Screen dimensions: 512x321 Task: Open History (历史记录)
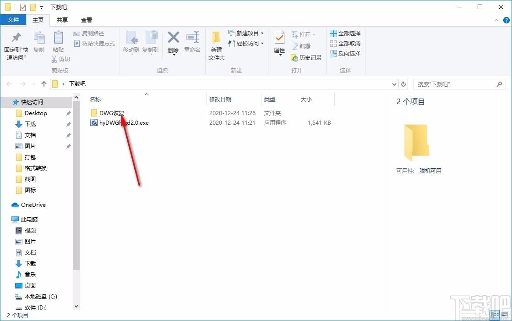pyautogui.click(x=306, y=57)
